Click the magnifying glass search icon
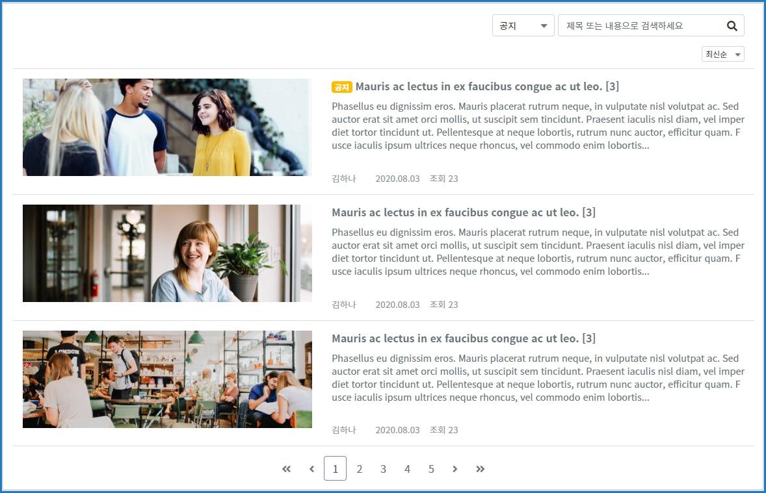 coord(732,26)
